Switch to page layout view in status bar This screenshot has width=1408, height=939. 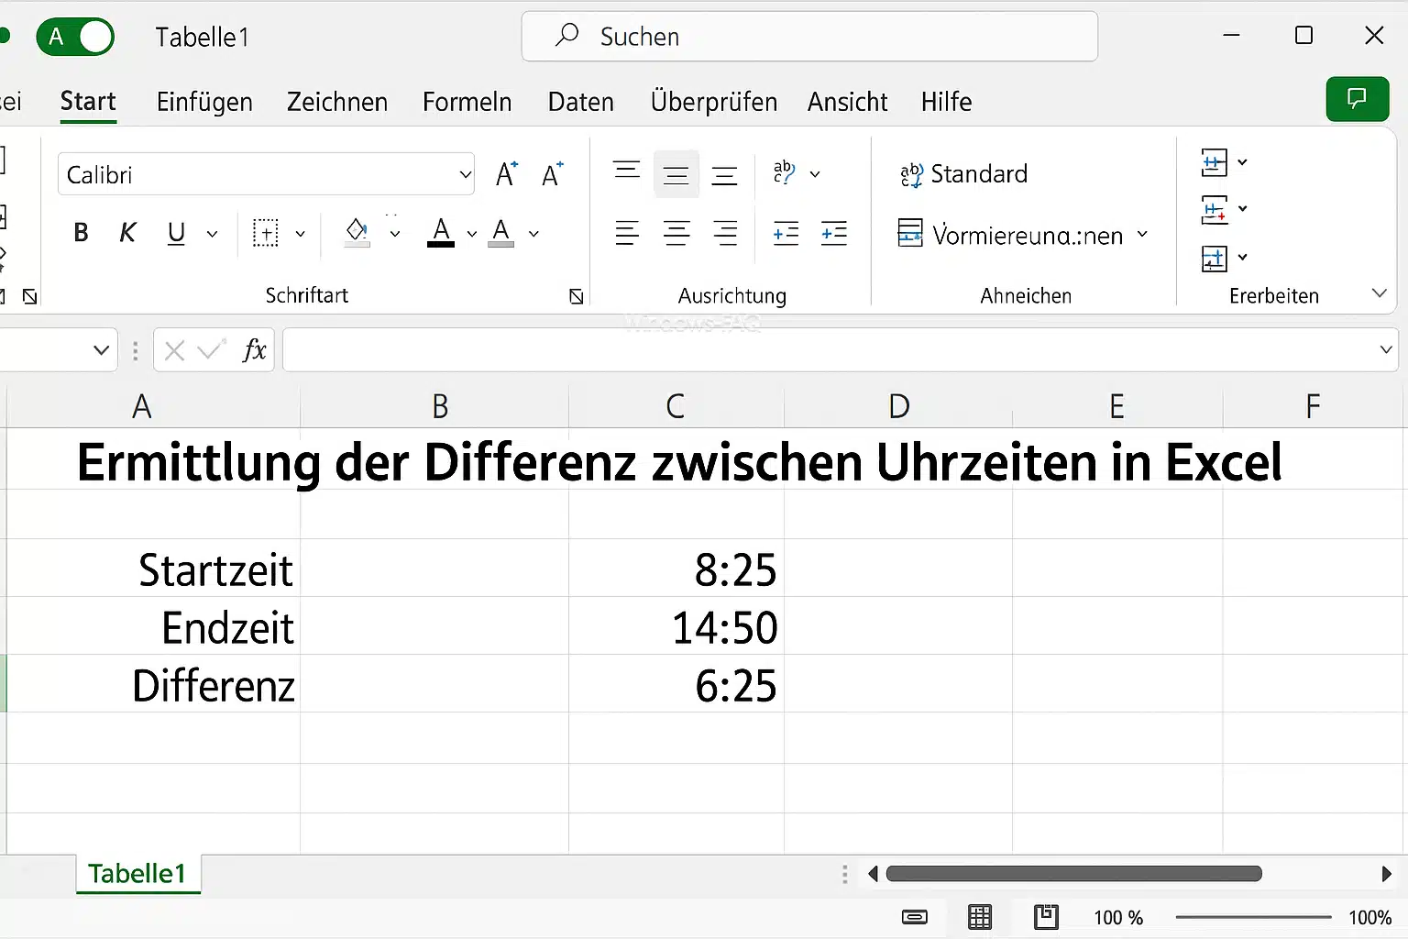pos(1046,917)
